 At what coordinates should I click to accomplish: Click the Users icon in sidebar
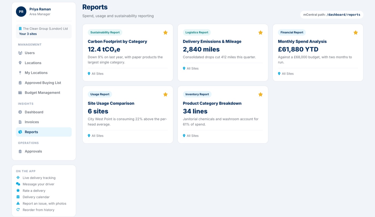(x=20, y=53)
